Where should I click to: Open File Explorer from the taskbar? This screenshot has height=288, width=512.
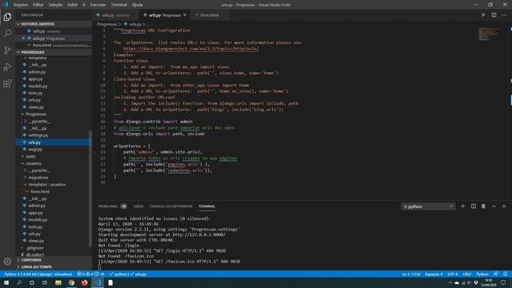pos(58,282)
